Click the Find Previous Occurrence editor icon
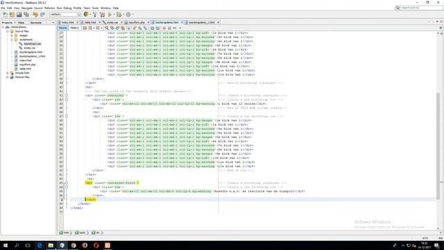 (112, 28)
